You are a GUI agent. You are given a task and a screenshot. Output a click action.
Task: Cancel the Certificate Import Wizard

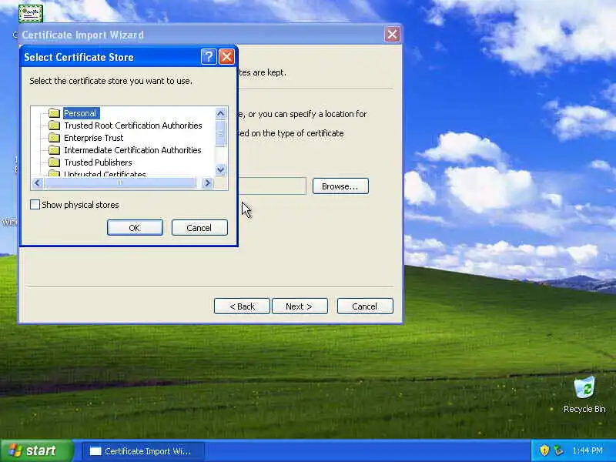pos(365,306)
